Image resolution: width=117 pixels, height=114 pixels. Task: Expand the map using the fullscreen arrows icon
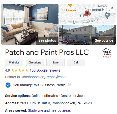111,9
